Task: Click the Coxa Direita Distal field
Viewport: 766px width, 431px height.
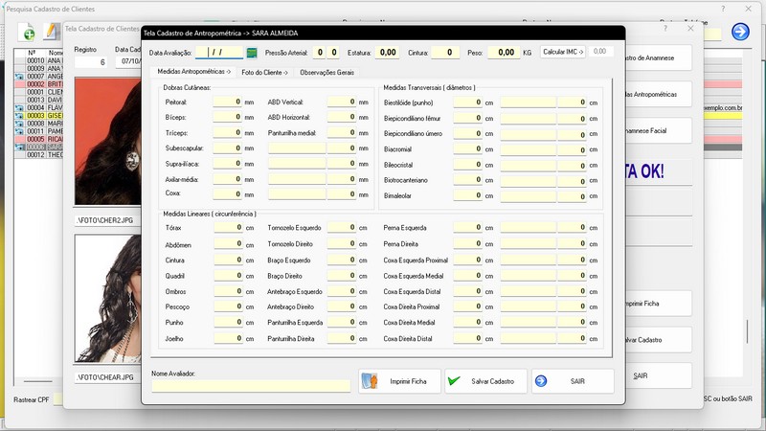Action: pyautogui.click(x=467, y=338)
